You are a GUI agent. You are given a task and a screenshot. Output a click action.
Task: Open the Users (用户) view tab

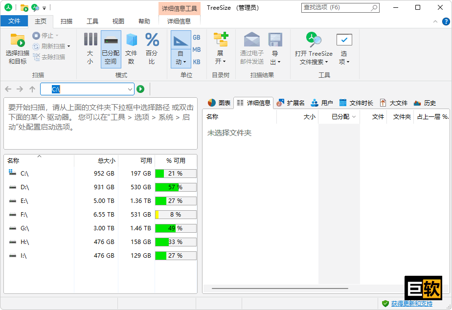point(322,103)
